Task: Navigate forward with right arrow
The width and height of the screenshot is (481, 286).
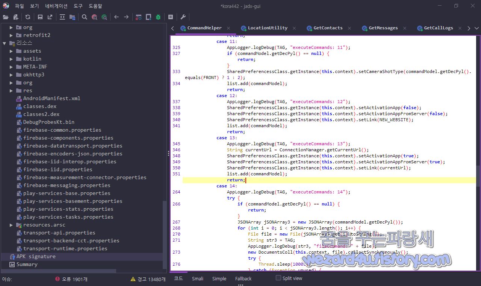Action: (126, 17)
